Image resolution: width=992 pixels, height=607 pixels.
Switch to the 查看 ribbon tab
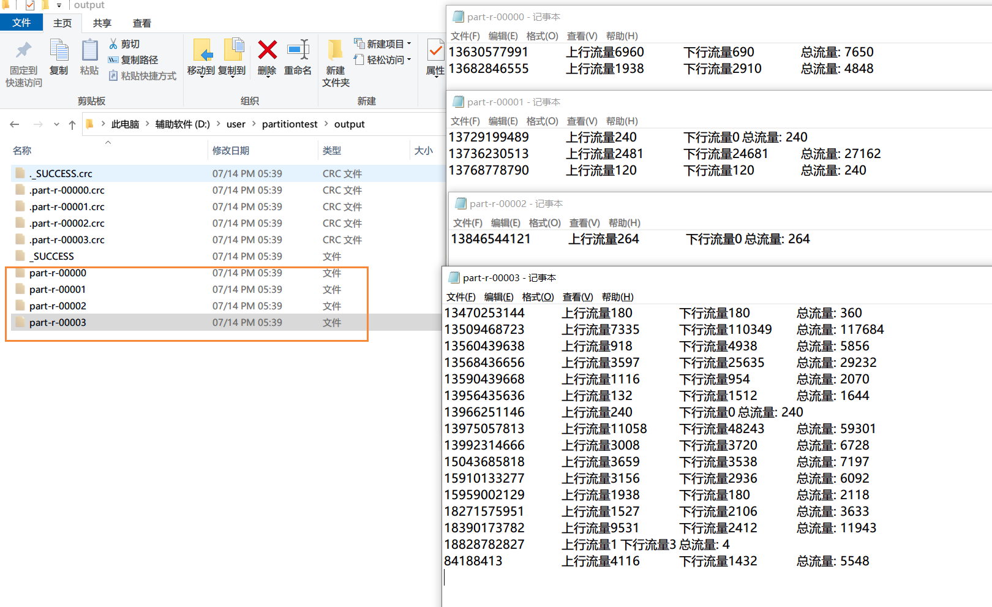point(142,23)
